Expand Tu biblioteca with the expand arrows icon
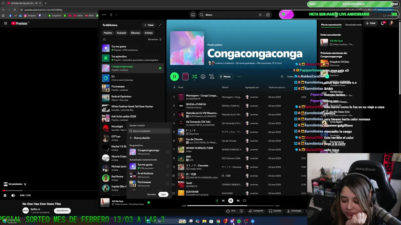 [160, 25]
